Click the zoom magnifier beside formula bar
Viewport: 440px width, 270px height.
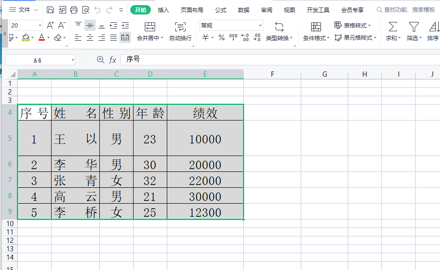click(x=100, y=60)
